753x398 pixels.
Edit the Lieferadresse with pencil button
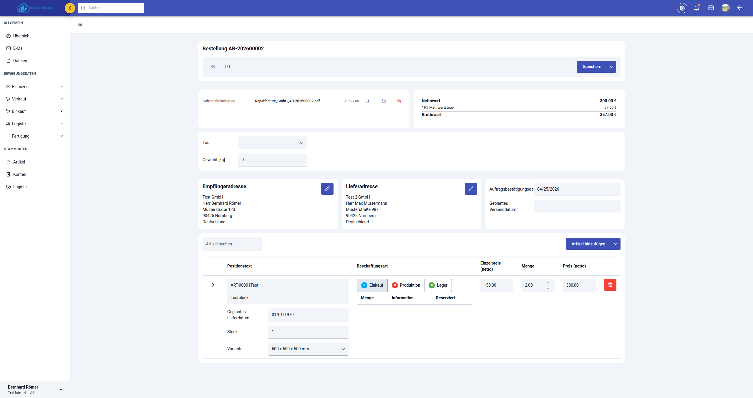coord(471,189)
